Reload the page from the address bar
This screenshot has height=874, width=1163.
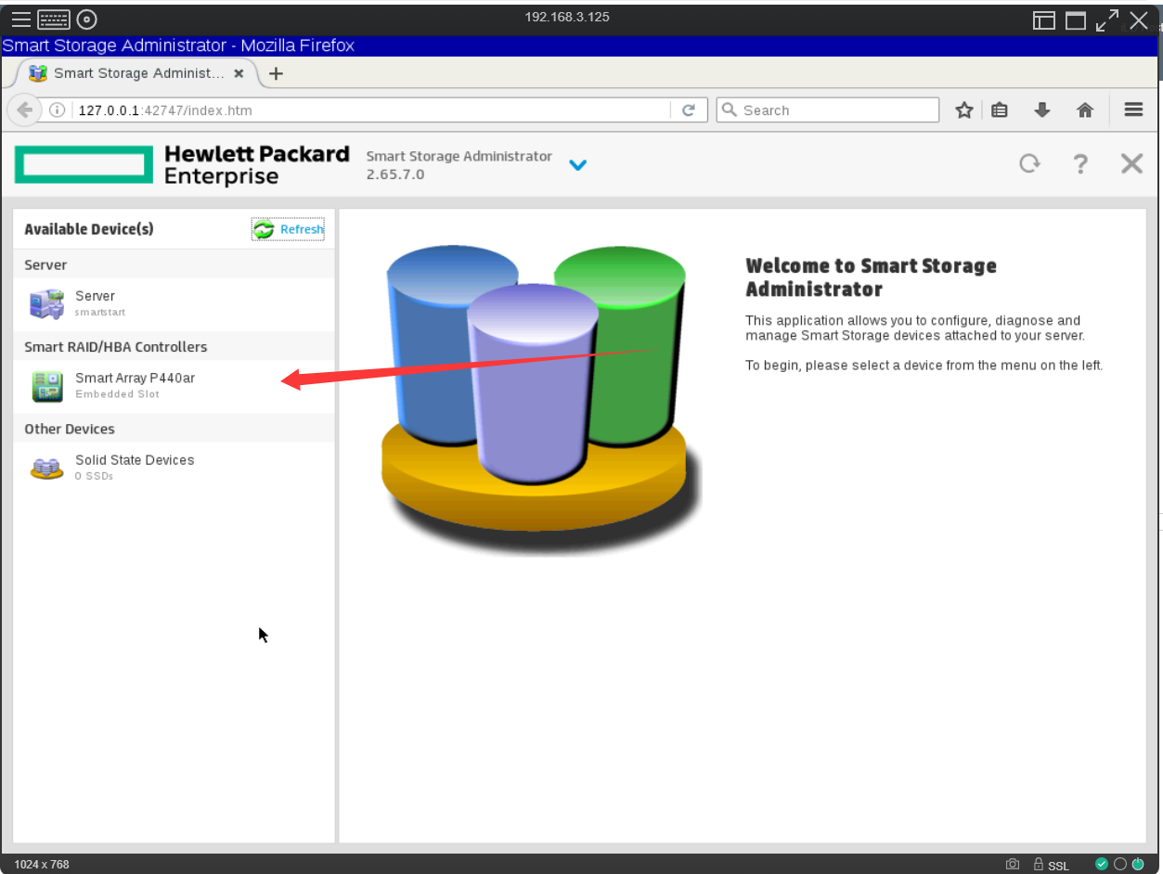click(689, 110)
